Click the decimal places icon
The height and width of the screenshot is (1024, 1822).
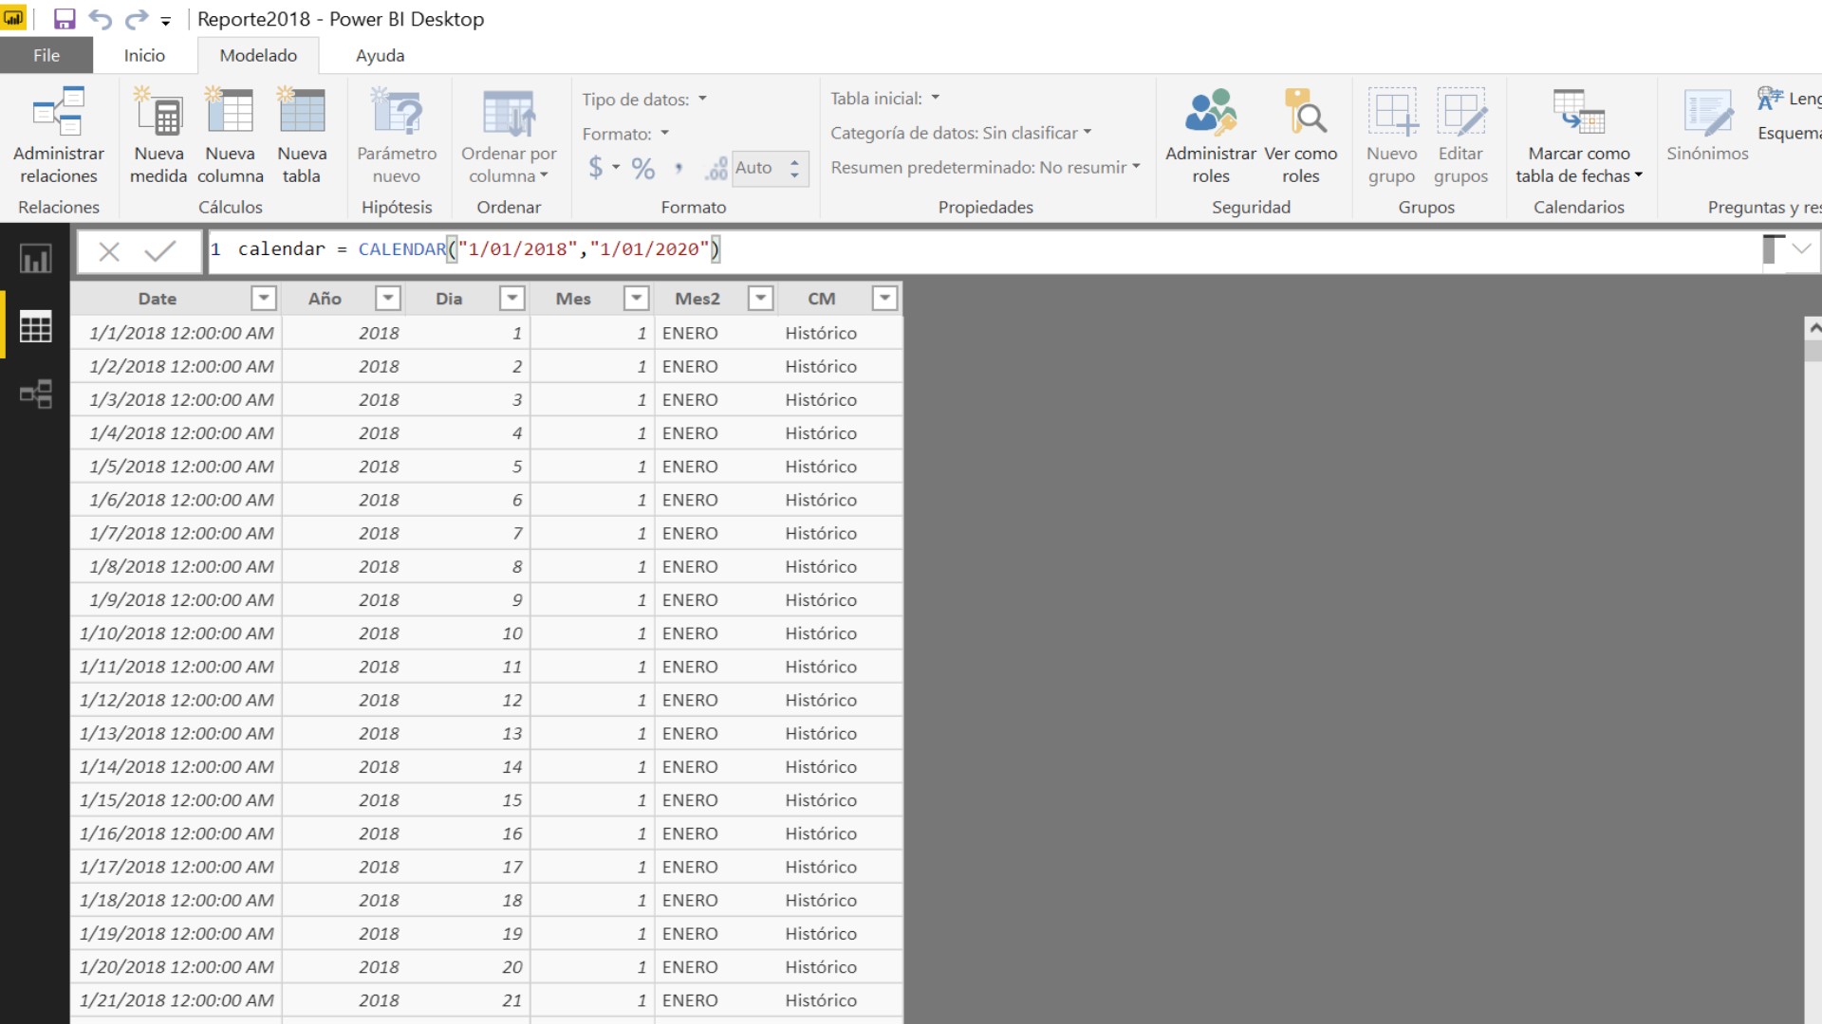716,169
